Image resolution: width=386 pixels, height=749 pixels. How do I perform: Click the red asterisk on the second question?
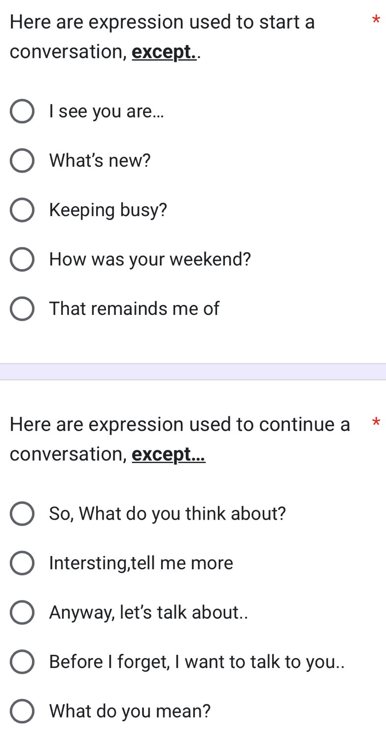point(376,422)
